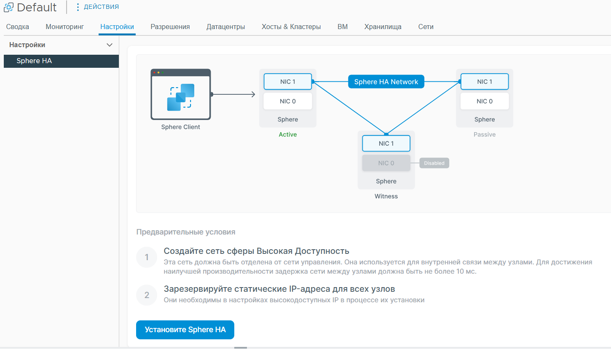Select NIC 1 on the Passive node
The width and height of the screenshot is (611, 349).
(485, 82)
